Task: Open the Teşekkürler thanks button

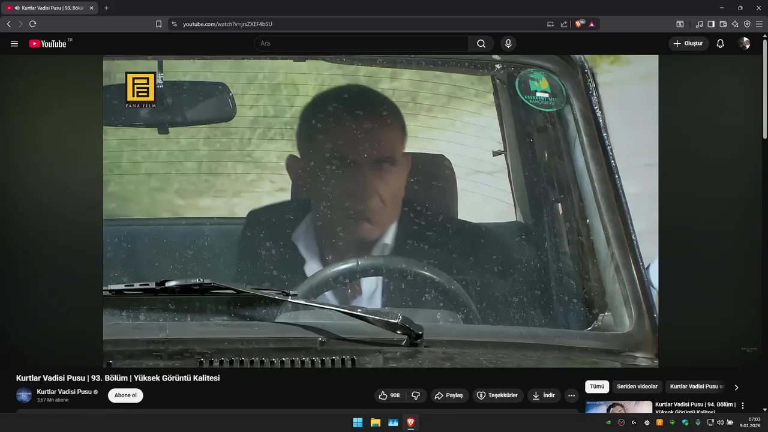Action: click(497, 395)
